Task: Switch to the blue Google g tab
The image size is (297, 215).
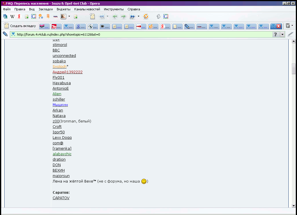Action: 81,26
